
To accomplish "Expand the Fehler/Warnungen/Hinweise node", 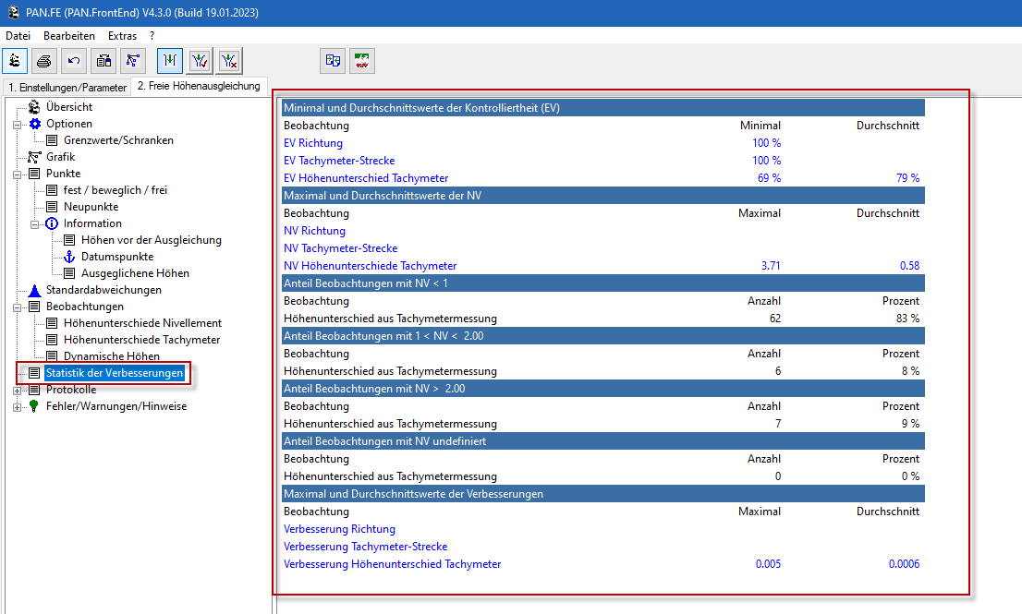I will [x=17, y=406].
